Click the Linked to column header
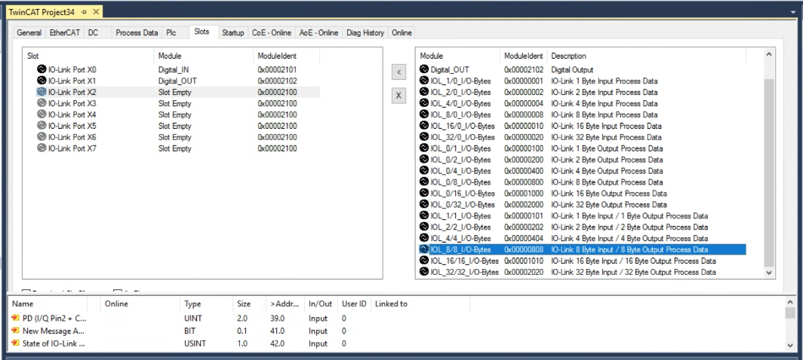 pyautogui.click(x=420, y=304)
